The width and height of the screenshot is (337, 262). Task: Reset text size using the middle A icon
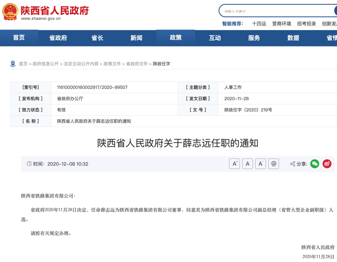coord(247,163)
